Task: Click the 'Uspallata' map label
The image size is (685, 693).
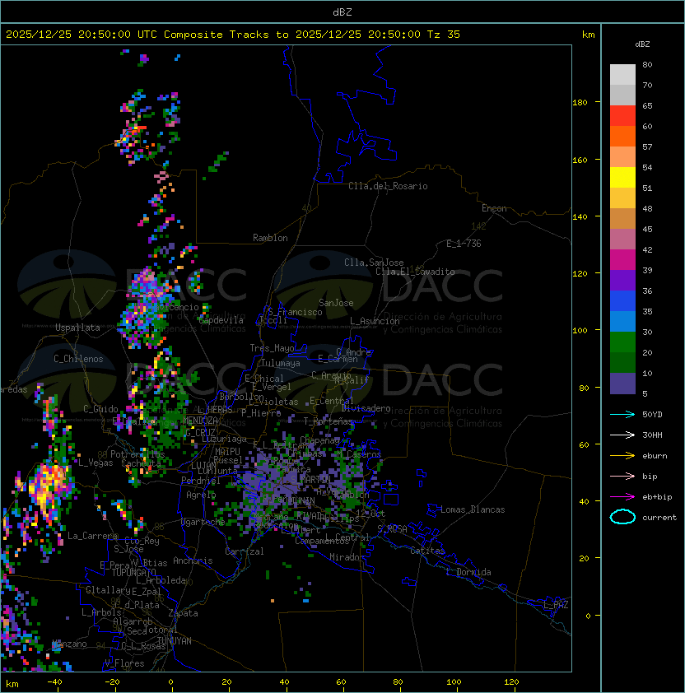Action: click(x=77, y=328)
